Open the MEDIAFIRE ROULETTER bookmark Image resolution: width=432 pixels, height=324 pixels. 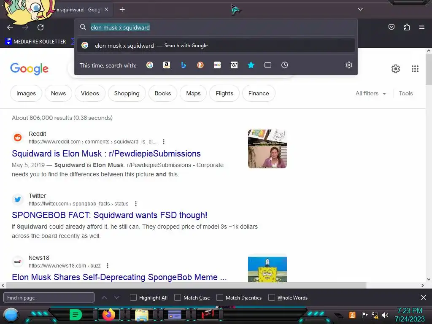tap(36, 42)
